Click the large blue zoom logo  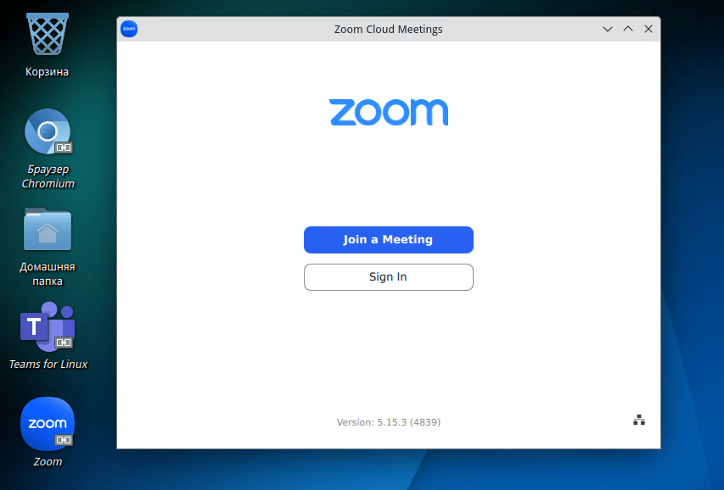point(388,113)
